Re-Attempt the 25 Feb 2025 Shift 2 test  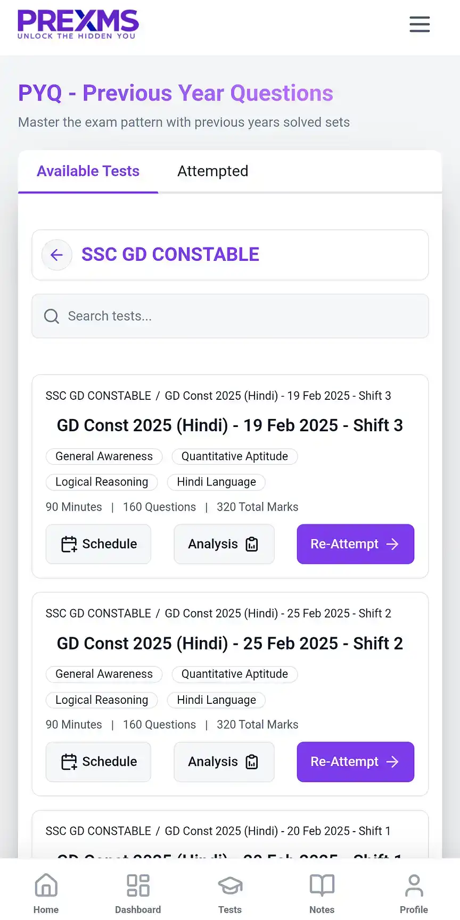tap(355, 762)
